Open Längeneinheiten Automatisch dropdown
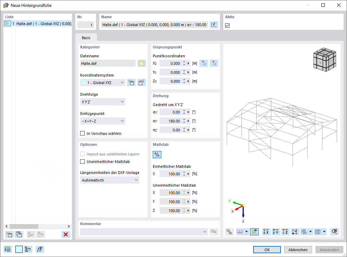This screenshot has width=347, height=257. tap(110, 180)
